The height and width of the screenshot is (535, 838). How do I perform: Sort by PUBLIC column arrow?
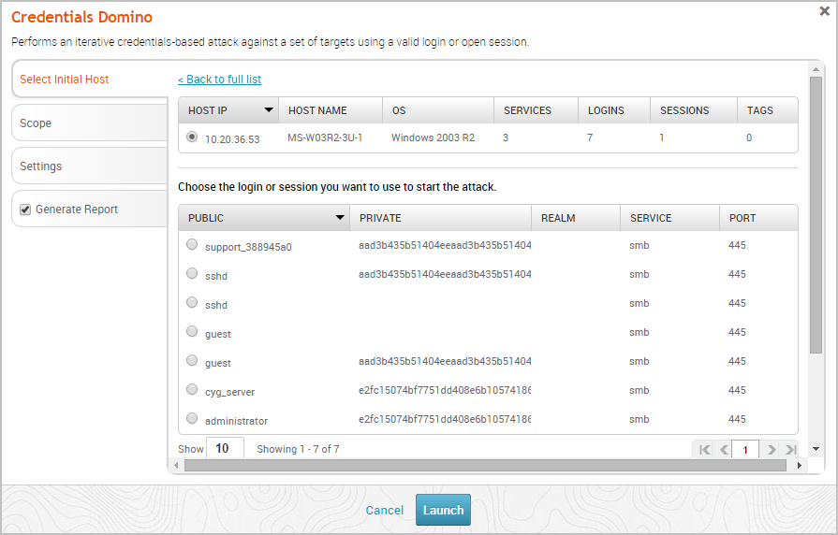[x=340, y=218]
